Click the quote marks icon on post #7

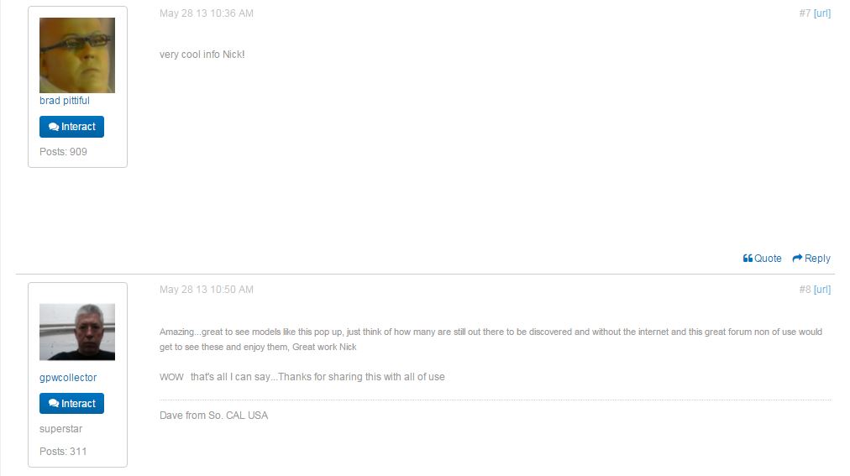coord(748,259)
